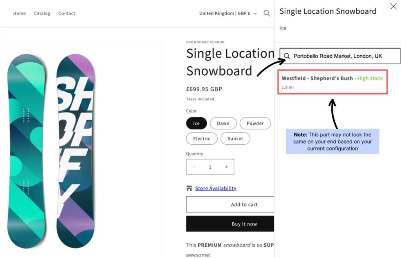
Task: Switch to the Sunset color
Action: click(235, 139)
